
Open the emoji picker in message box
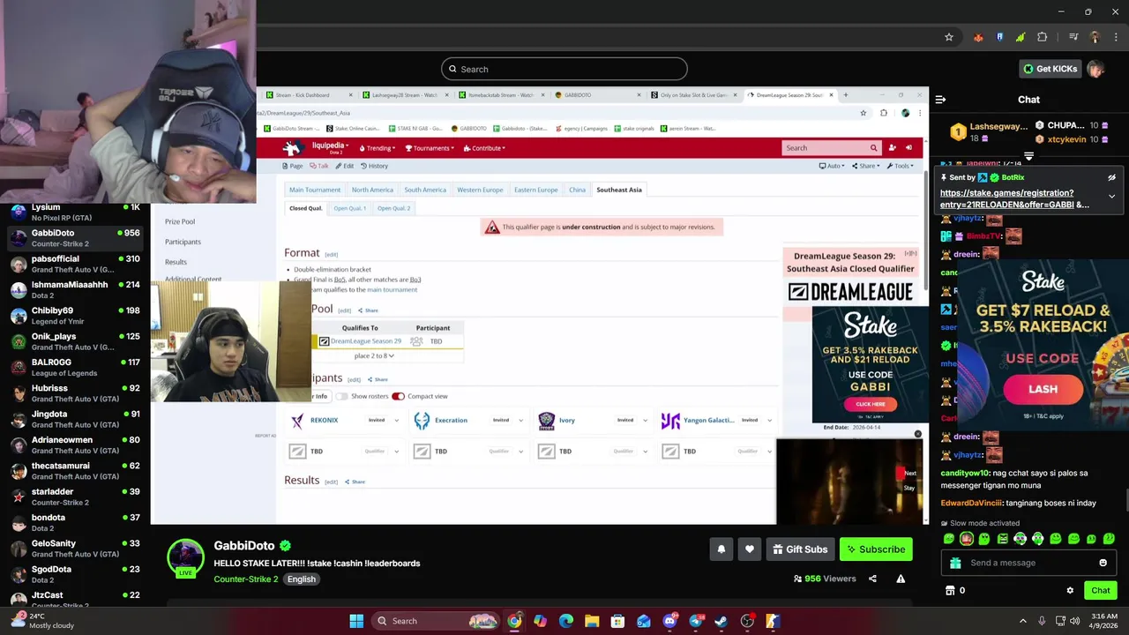pos(1103,563)
